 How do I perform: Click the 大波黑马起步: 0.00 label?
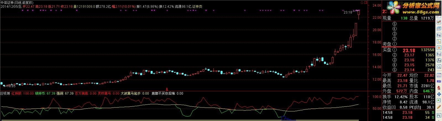[x=135, y=94]
